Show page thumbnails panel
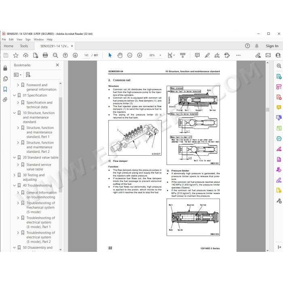The image size is (283, 283). pyautogui.click(x=5, y=78)
